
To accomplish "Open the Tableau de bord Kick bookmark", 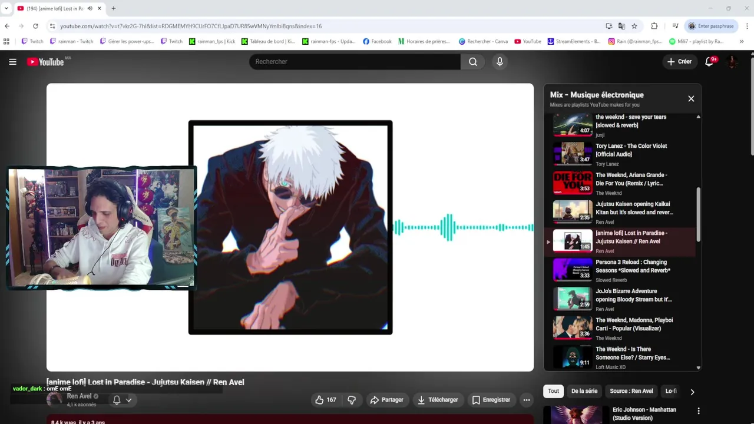I will click(269, 41).
